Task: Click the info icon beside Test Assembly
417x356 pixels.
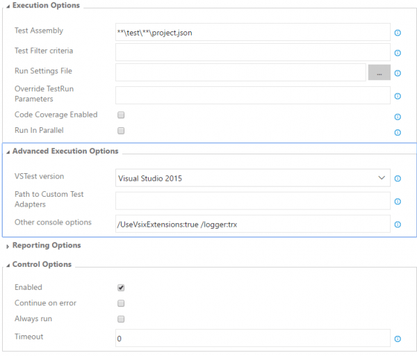Action: click(398, 33)
